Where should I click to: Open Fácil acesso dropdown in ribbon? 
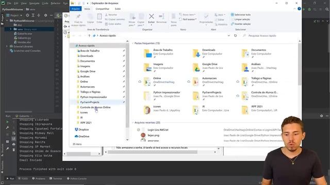pos(188,20)
